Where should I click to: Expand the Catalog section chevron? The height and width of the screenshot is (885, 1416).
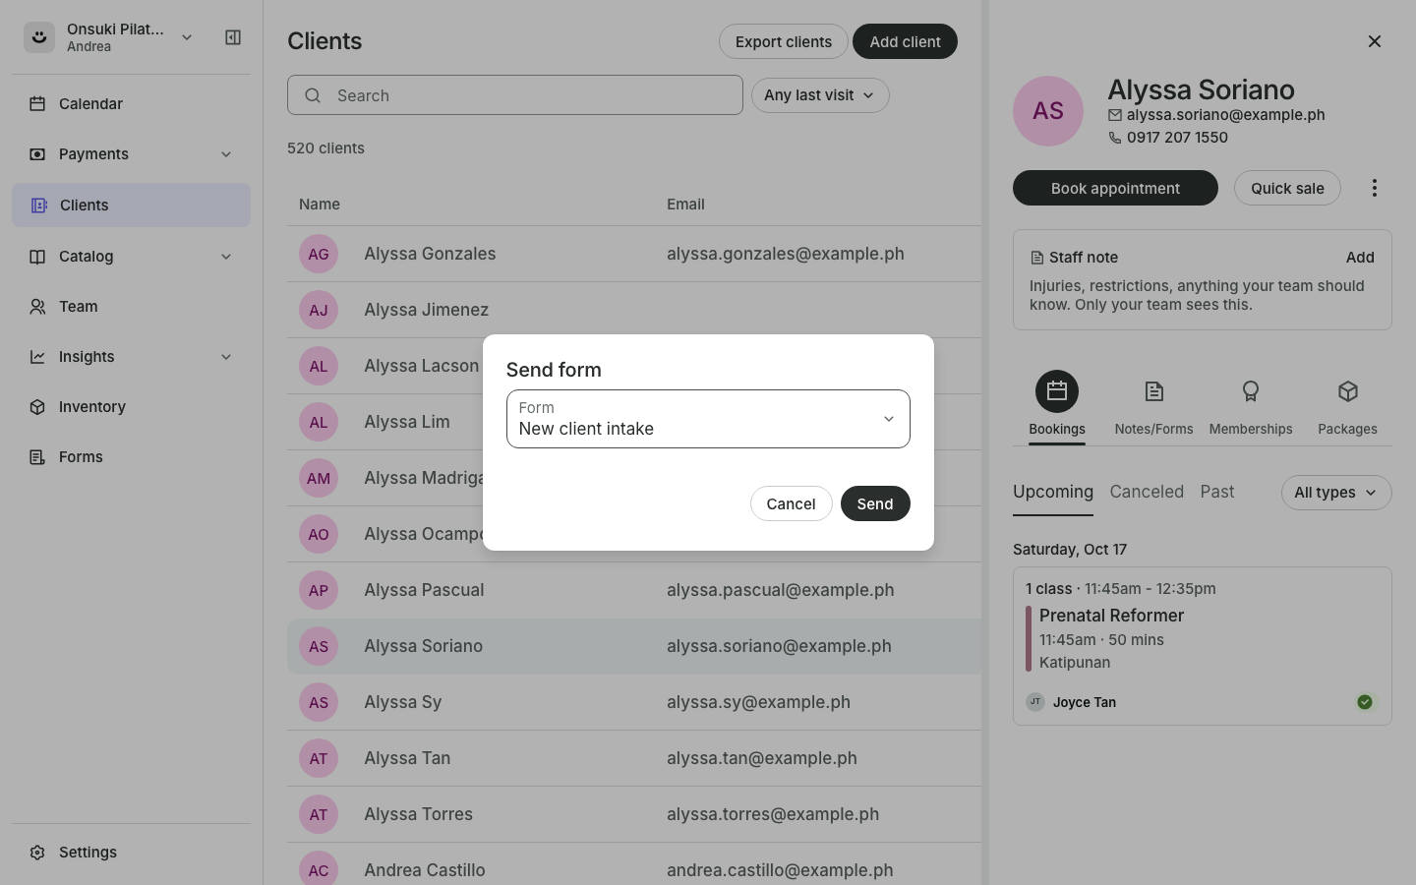[x=226, y=257]
